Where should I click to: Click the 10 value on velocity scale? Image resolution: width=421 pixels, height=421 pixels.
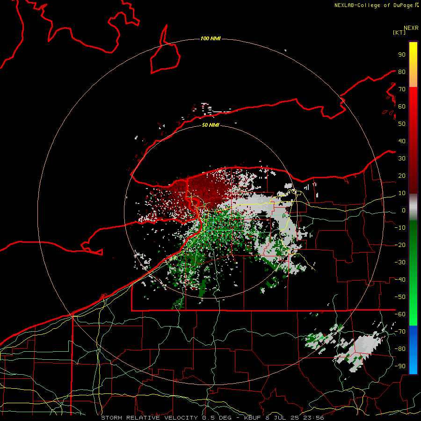pos(402,193)
